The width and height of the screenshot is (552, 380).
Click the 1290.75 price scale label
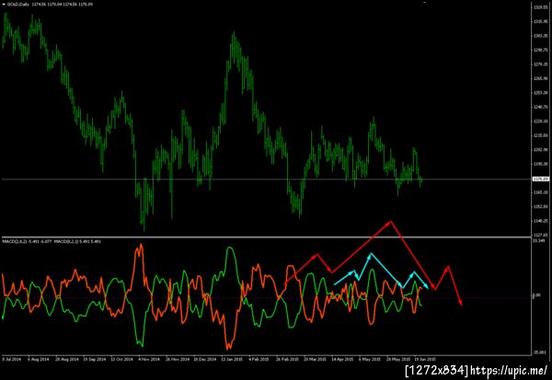[x=540, y=50]
